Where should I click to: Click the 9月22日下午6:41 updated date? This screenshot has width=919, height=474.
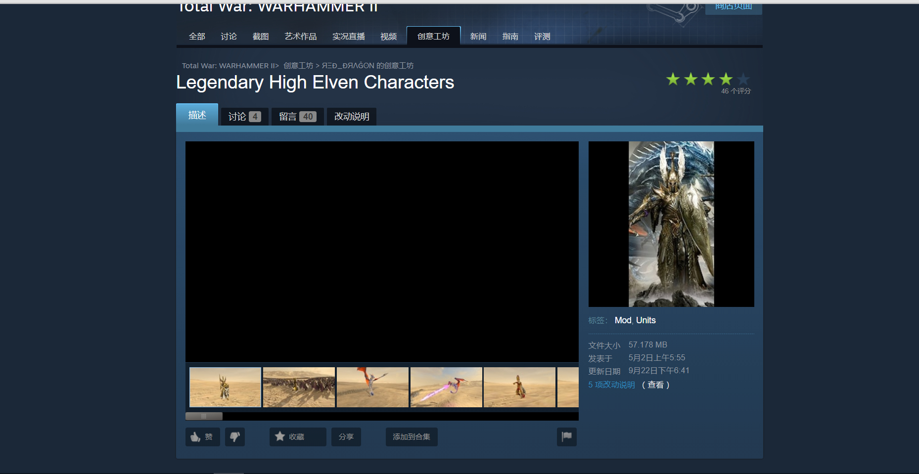[659, 370]
